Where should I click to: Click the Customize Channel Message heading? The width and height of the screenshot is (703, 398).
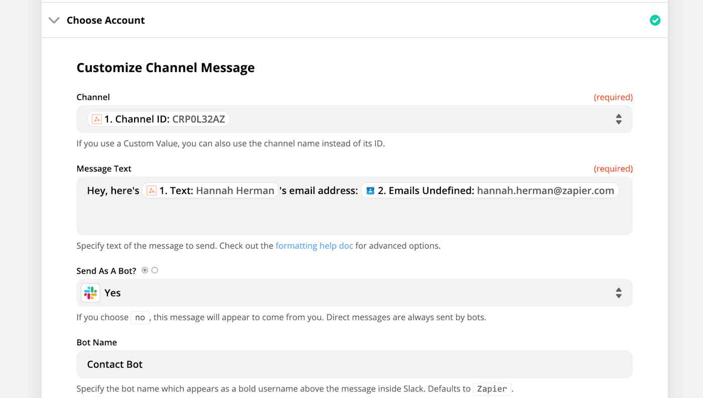[166, 68]
